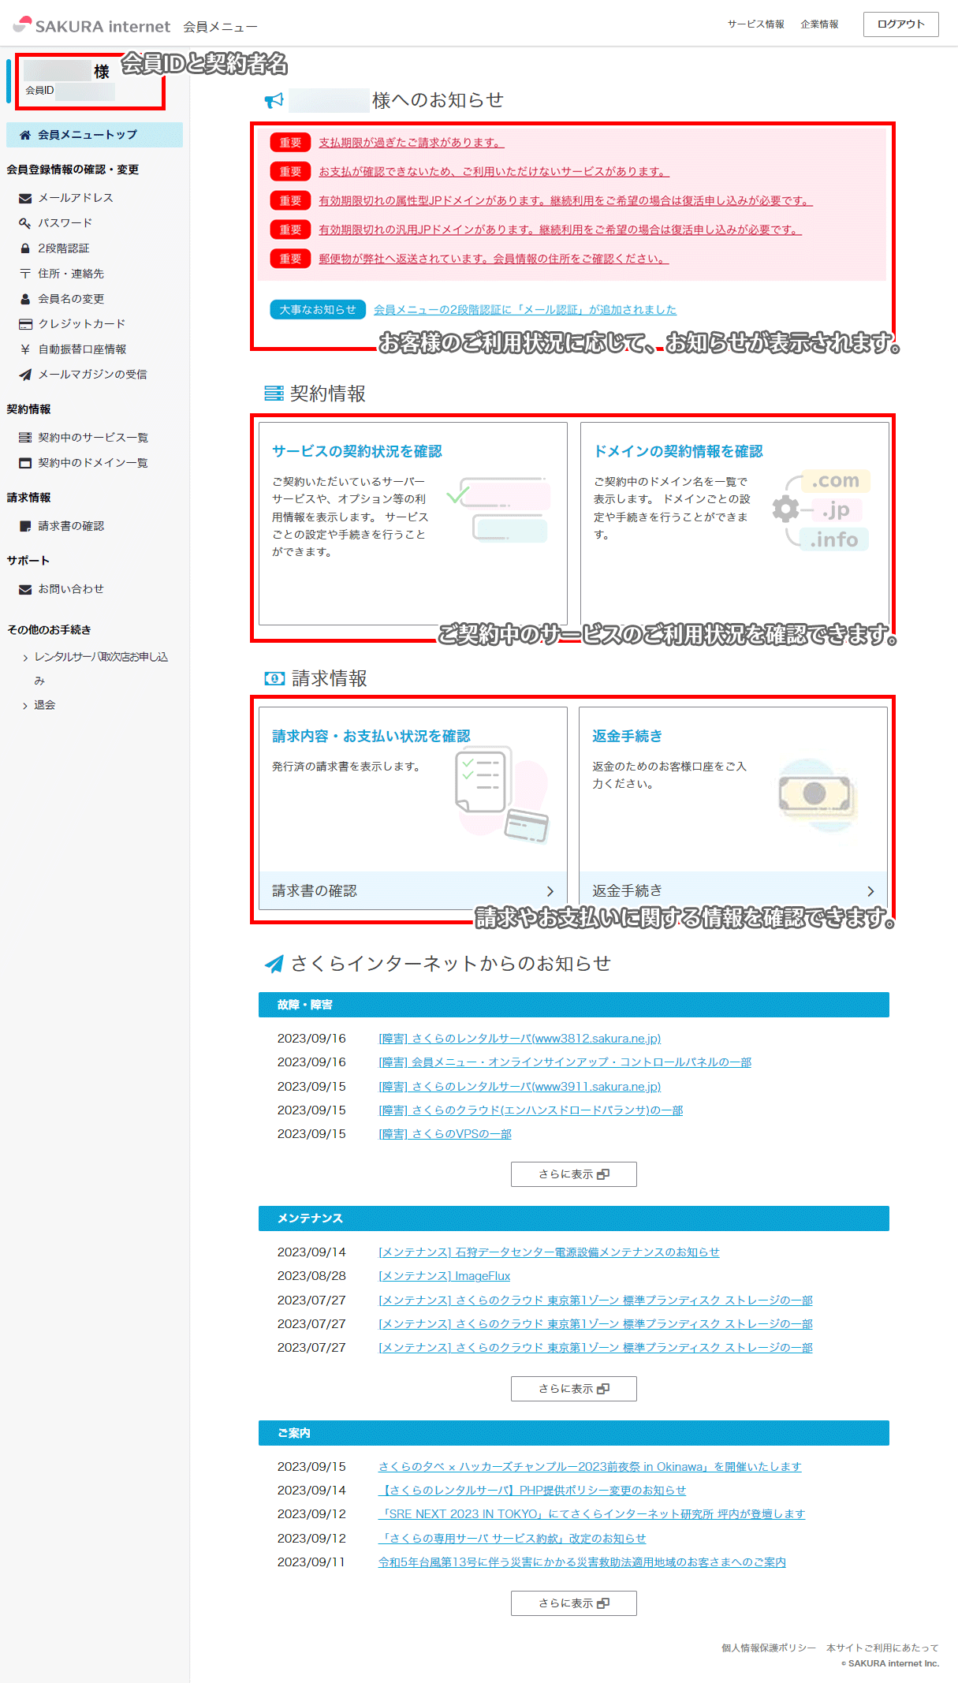Click the envelope icon for メールアドレス
The image size is (958, 1683).
pos(25,198)
